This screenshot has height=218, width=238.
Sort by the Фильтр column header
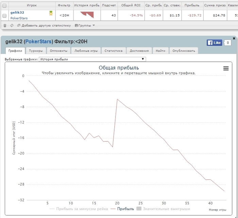coord(64,5)
